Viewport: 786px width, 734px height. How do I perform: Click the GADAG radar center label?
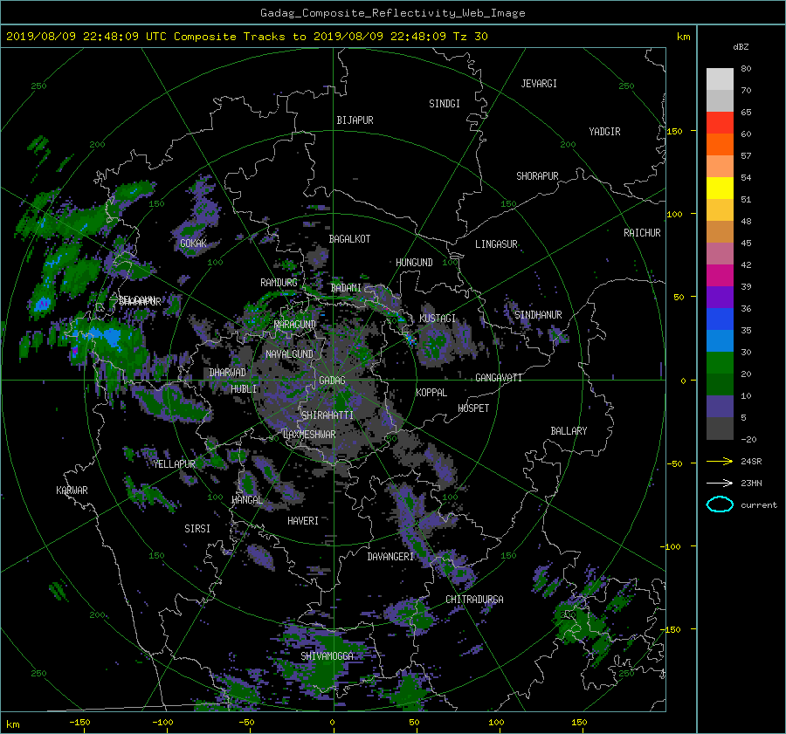pos(332,381)
